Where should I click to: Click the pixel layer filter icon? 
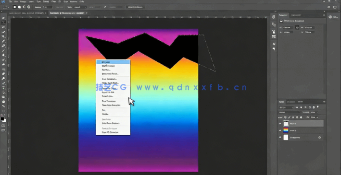tap(297, 107)
